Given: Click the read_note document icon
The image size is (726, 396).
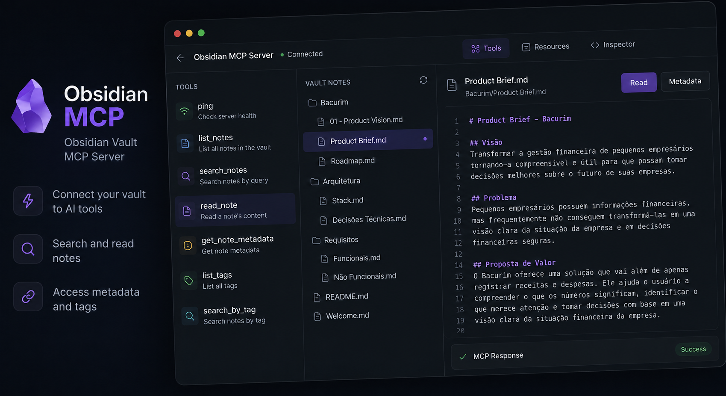Looking at the screenshot, I should point(187,211).
